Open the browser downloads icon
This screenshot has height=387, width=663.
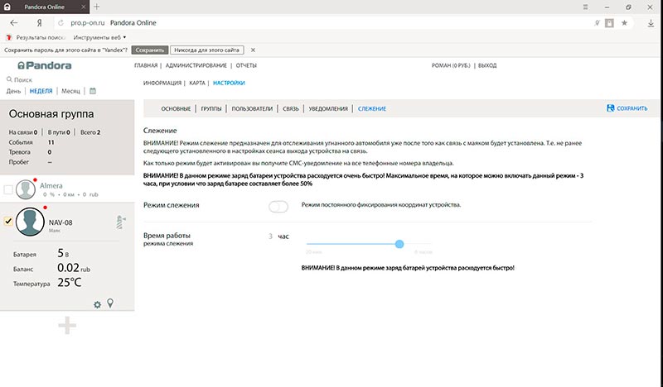649,23
